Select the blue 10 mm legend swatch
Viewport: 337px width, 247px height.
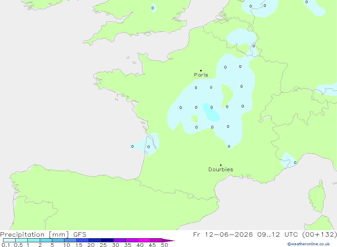point(70,240)
